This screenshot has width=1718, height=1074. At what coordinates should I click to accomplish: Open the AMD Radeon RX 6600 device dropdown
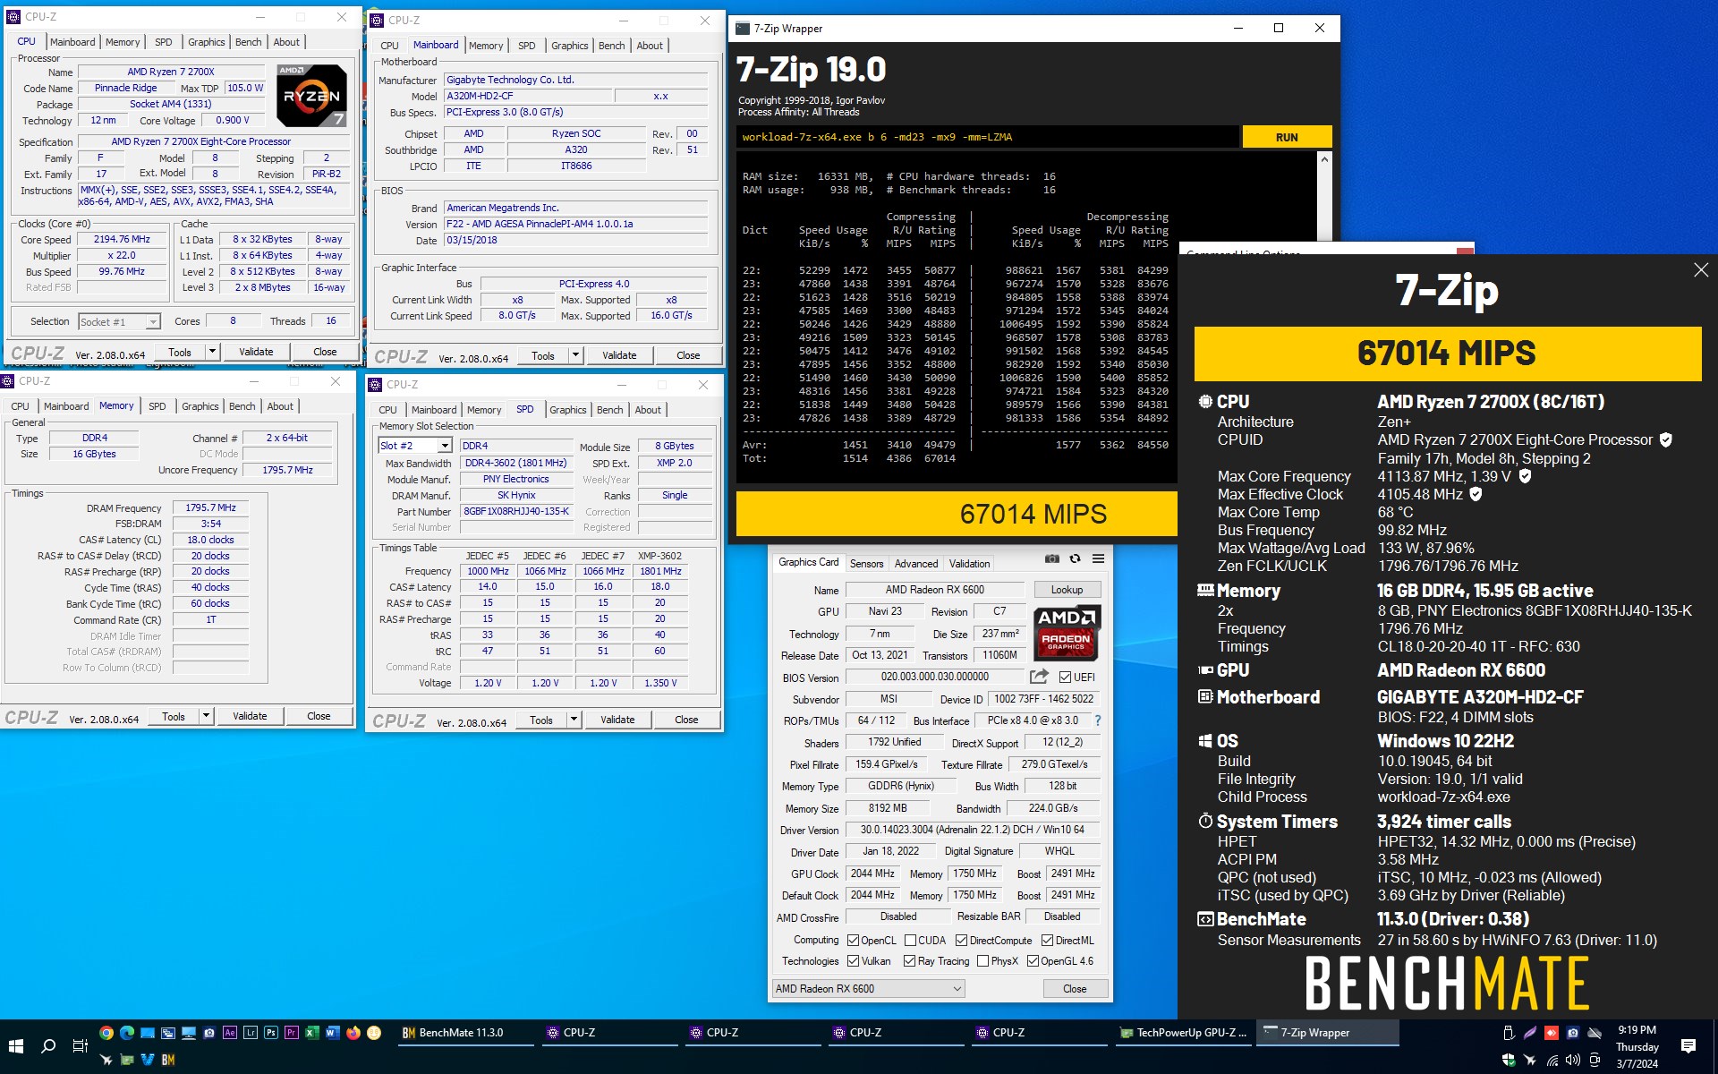[868, 989]
